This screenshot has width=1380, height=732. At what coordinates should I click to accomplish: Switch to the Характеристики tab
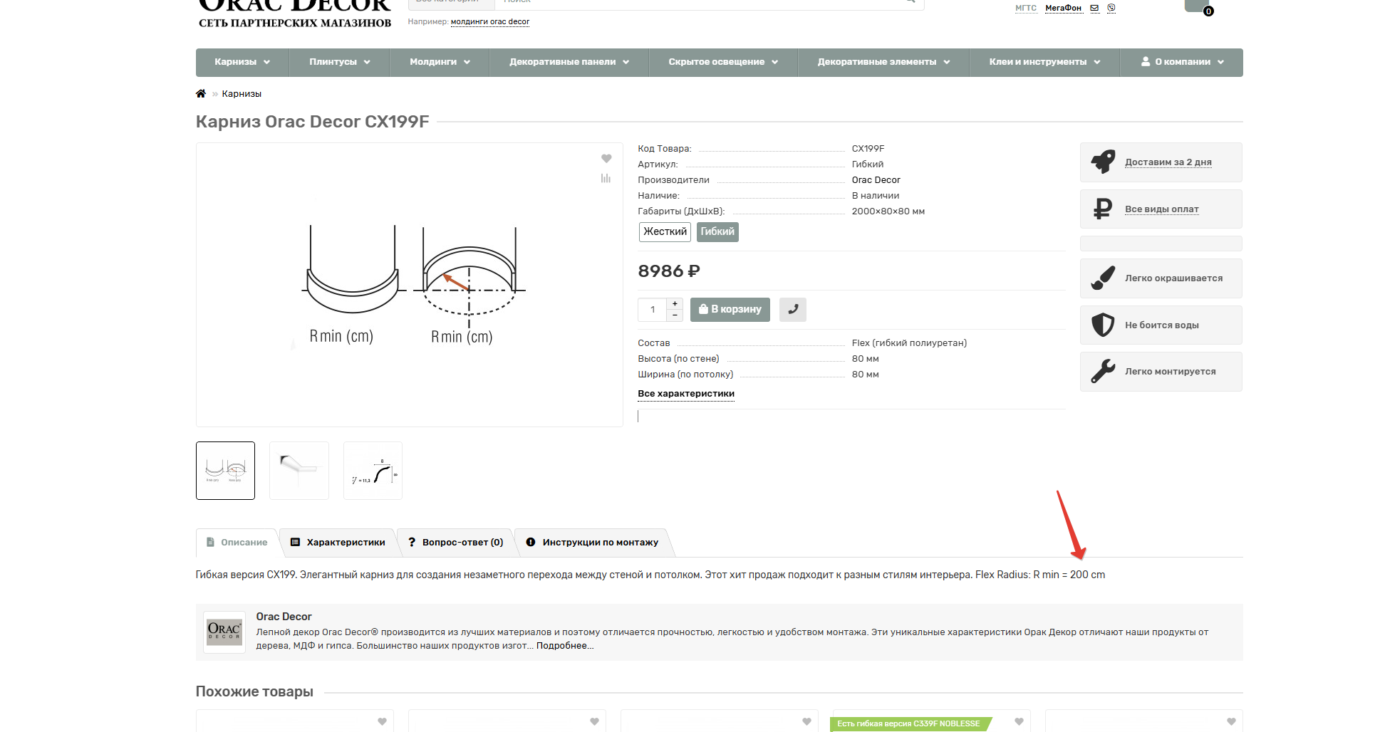click(338, 543)
